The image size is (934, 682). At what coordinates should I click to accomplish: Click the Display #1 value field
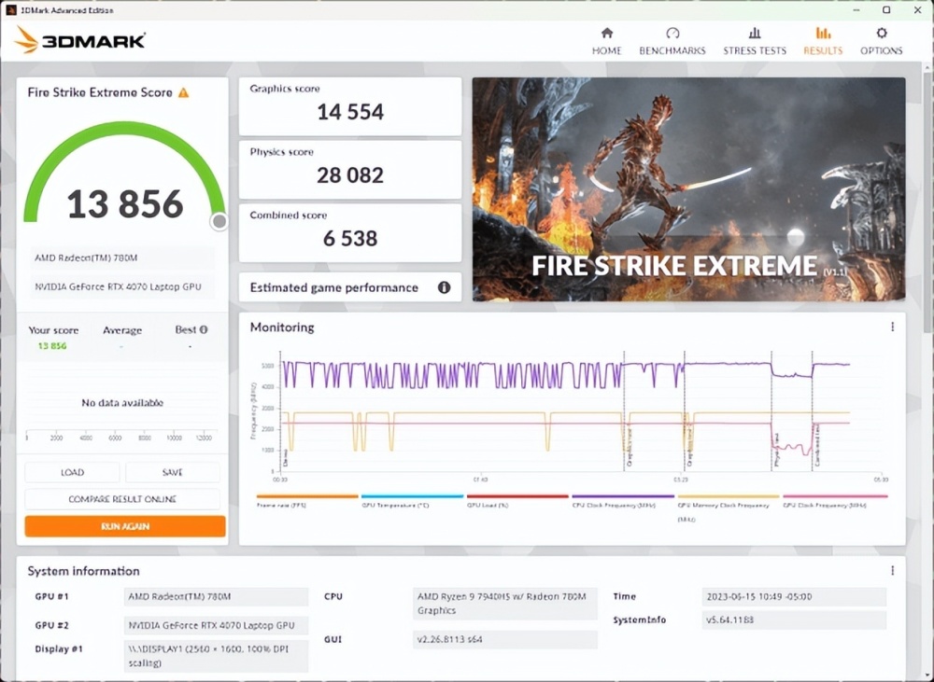coord(217,656)
